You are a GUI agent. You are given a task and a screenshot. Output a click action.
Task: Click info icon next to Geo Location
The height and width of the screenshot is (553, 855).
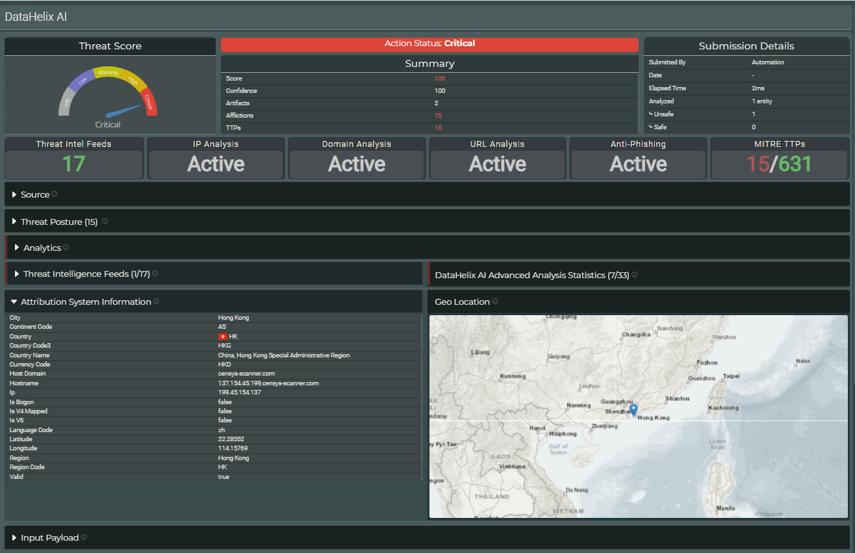495,301
